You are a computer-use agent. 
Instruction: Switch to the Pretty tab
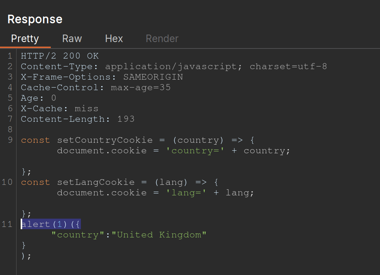click(25, 39)
